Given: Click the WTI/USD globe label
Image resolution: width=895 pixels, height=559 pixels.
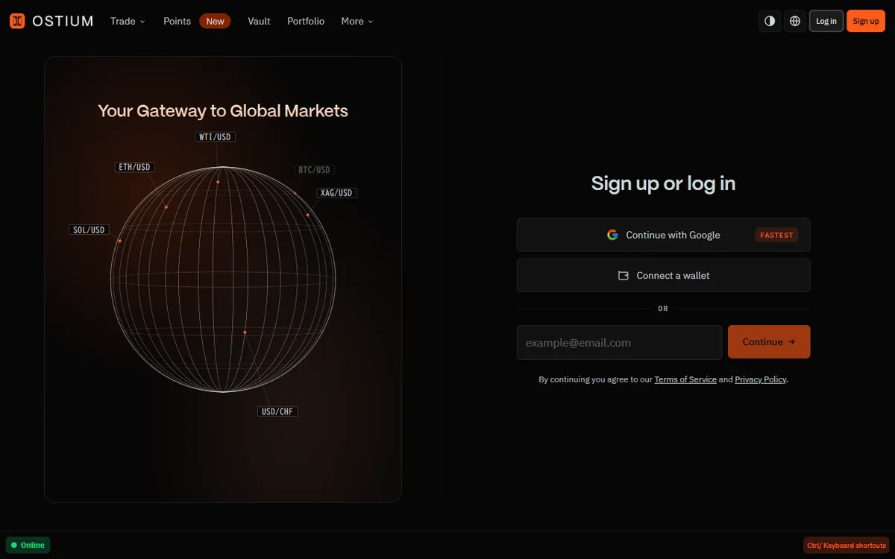Looking at the screenshot, I should click(x=216, y=137).
